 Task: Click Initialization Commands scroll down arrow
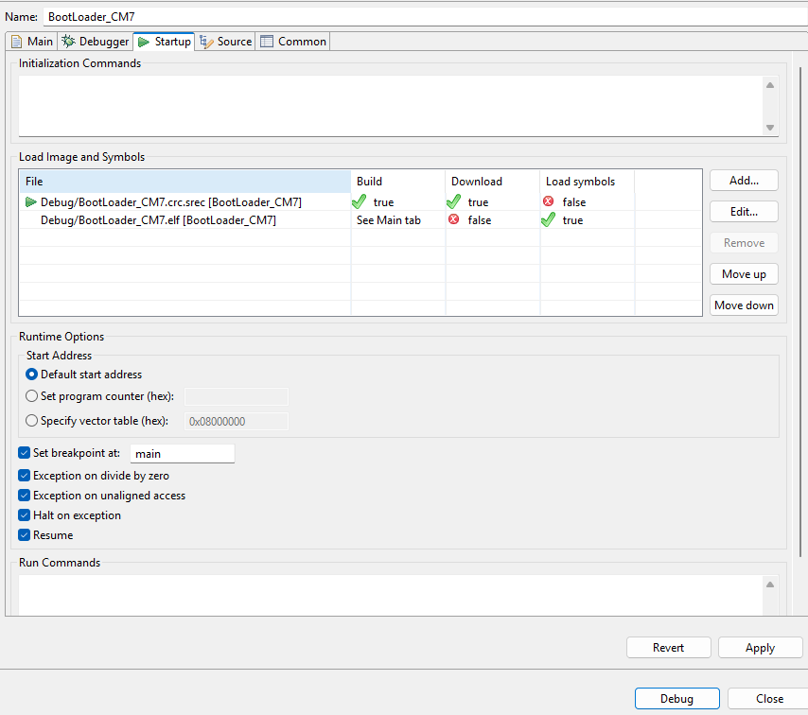[770, 128]
